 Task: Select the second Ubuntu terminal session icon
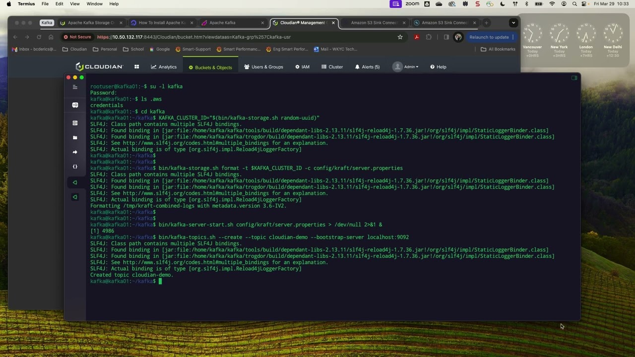click(x=75, y=197)
